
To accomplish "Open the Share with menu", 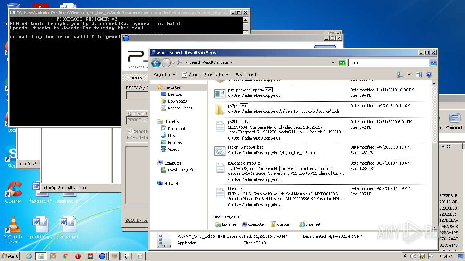I will pyautogui.click(x=216, y=75).
